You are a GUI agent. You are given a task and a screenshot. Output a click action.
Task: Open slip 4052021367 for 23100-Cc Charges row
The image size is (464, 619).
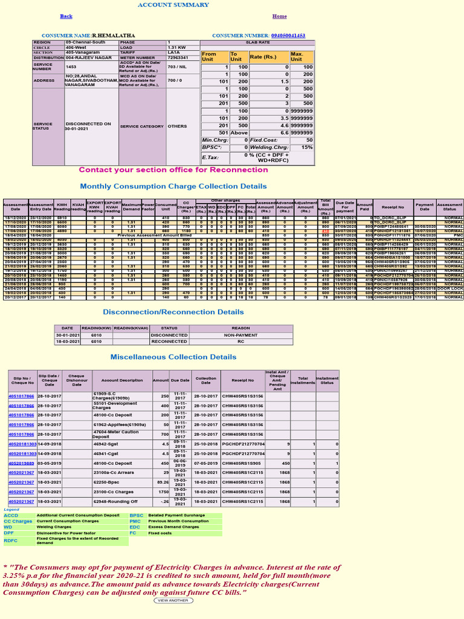coord(21,492)
